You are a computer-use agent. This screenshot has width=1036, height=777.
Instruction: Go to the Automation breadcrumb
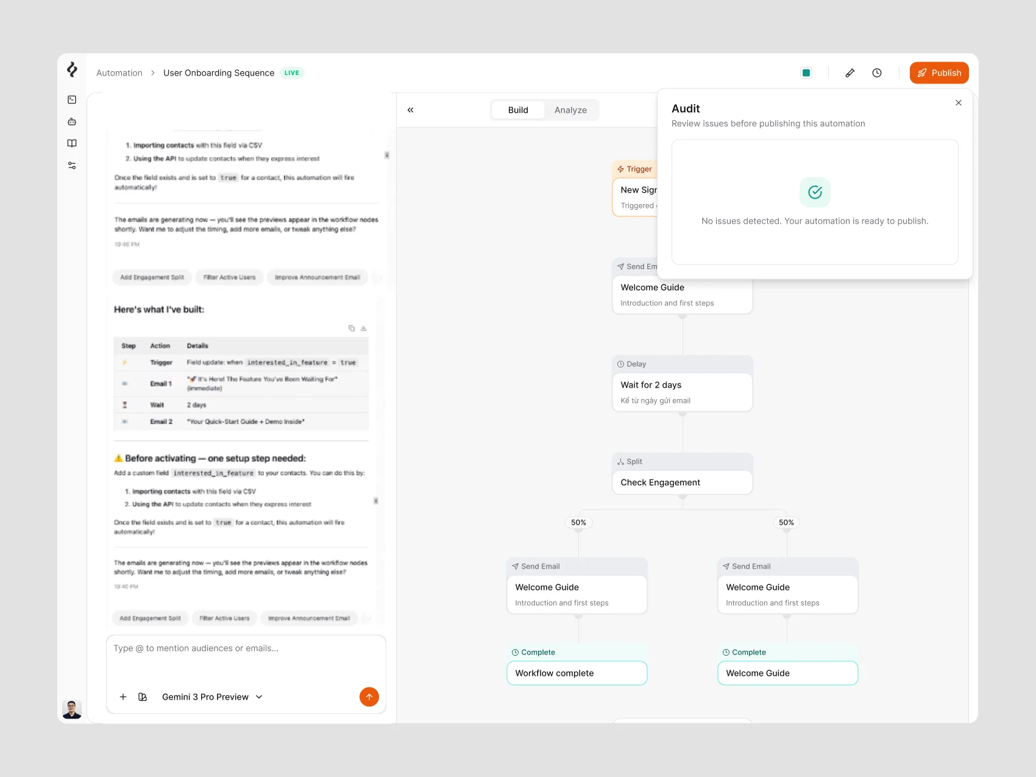pos(119,73)
